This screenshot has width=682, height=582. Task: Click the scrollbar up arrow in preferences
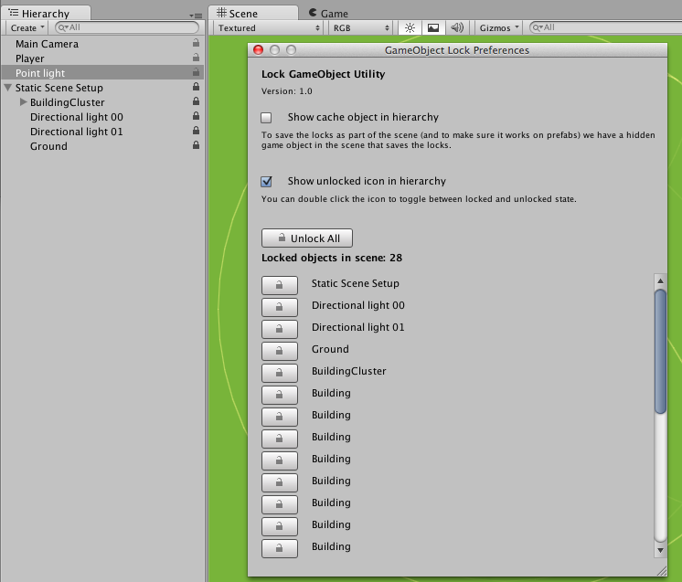click(660, 280)
